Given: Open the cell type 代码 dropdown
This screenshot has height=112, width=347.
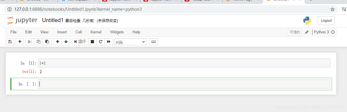Looking at the screenshot, I should tap(130, 42).
